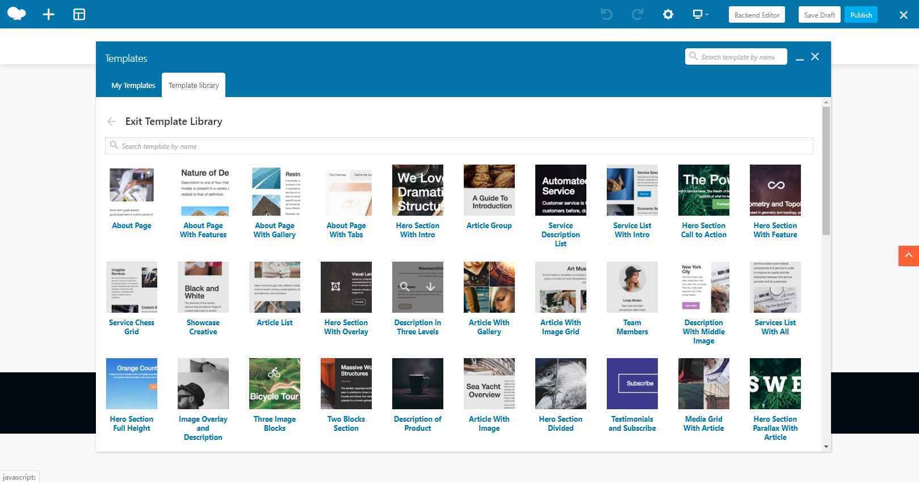This screenshot has width=919, height=483.
Task: Select Image Overlay and Description thumbnail
Action: 203,384
